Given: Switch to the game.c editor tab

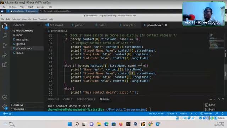Looking at the screenshot, I should click(78, 25).
